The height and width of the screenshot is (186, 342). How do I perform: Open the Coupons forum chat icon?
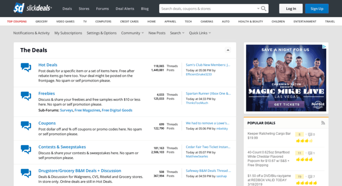click(x=26, y=125)
